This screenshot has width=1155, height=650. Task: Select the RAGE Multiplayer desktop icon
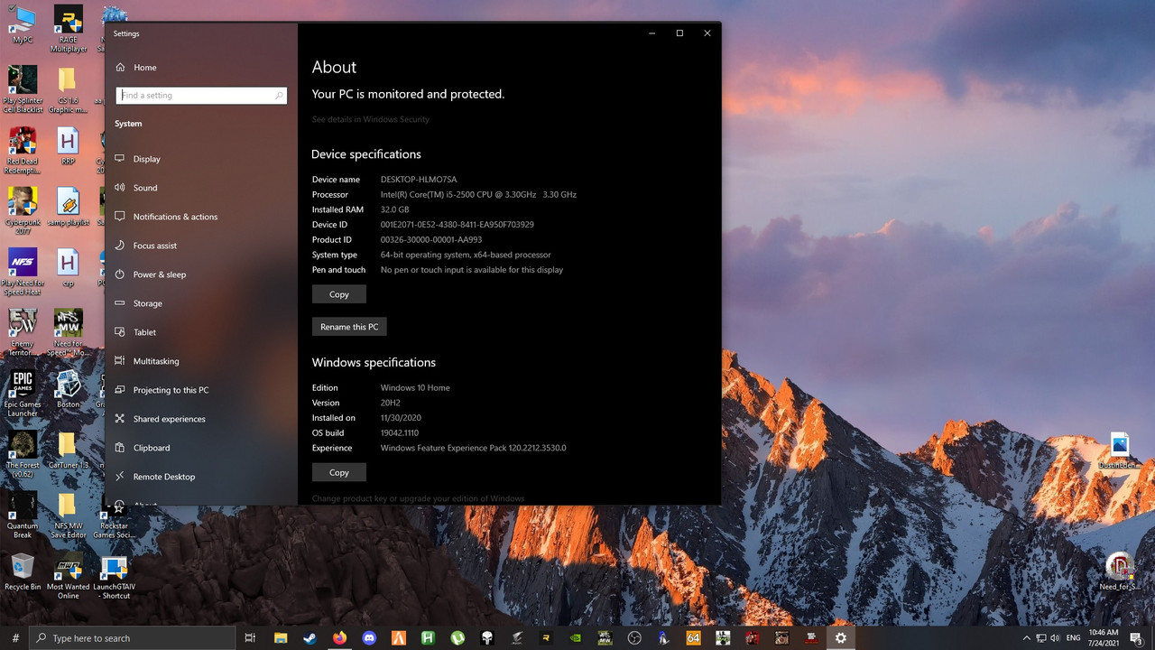coord(69,29)
